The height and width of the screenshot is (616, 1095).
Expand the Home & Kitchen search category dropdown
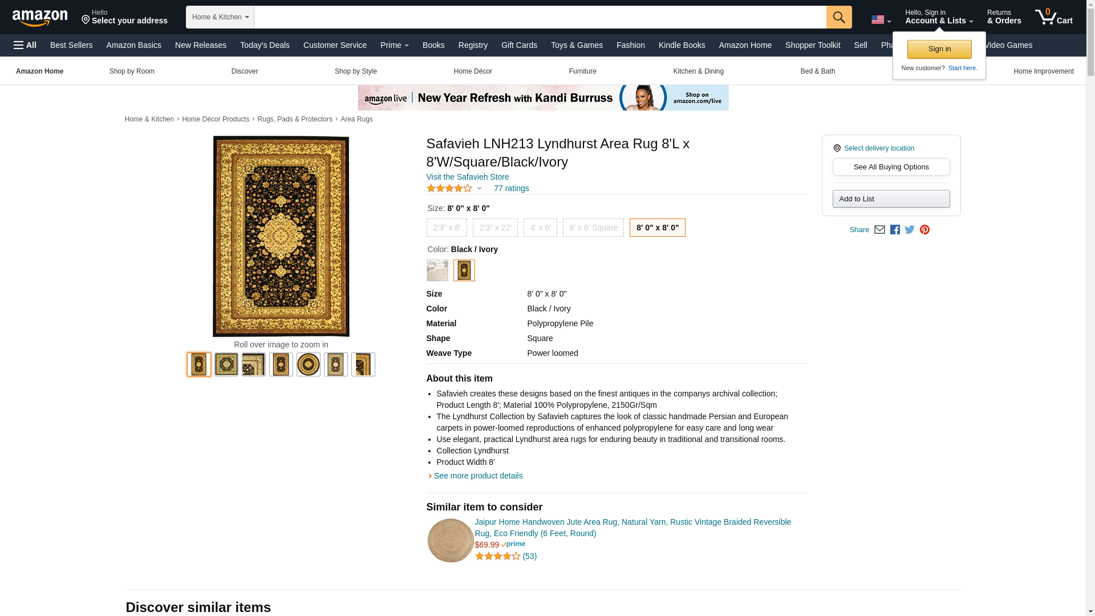[220, 17]
